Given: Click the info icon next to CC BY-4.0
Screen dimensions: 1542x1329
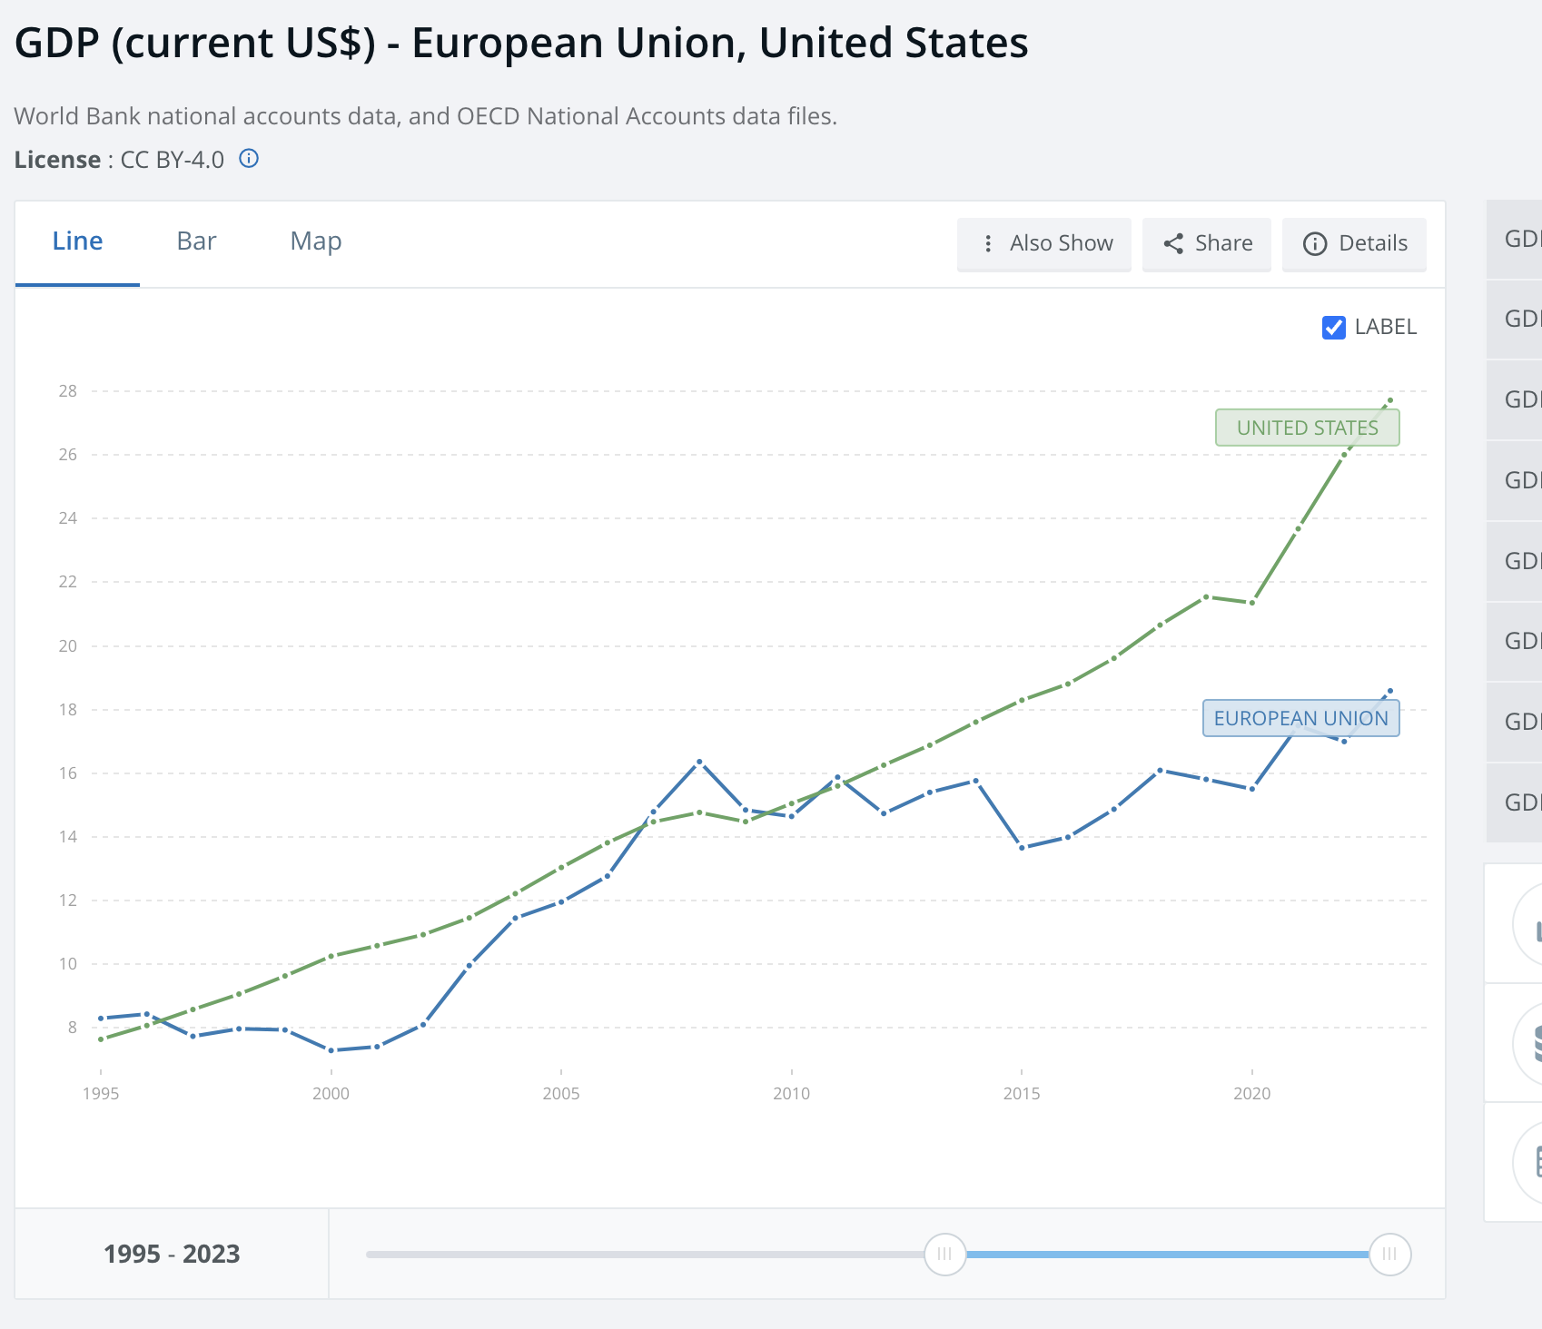Looking at the screenshot, I should click(250, 159).
